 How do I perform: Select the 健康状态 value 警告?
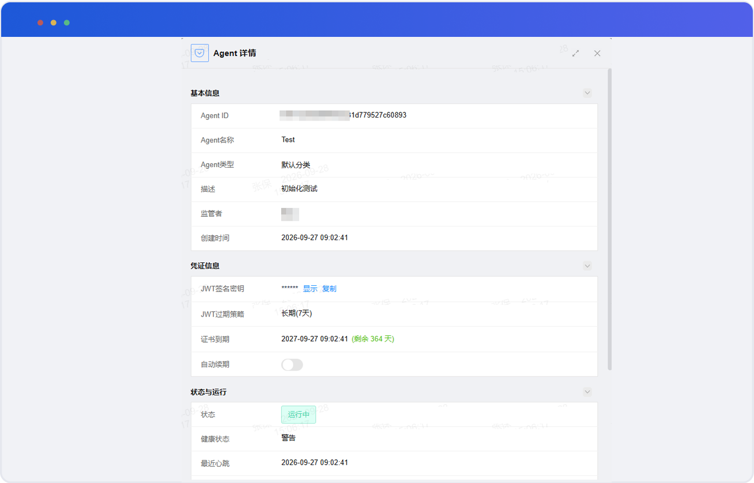click(289, 438)
